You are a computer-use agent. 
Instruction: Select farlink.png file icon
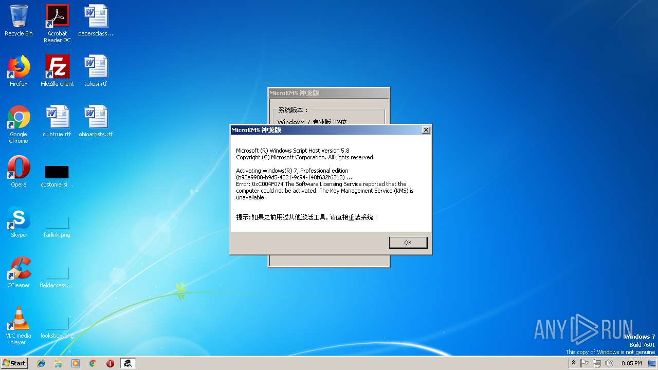point(57,226)
